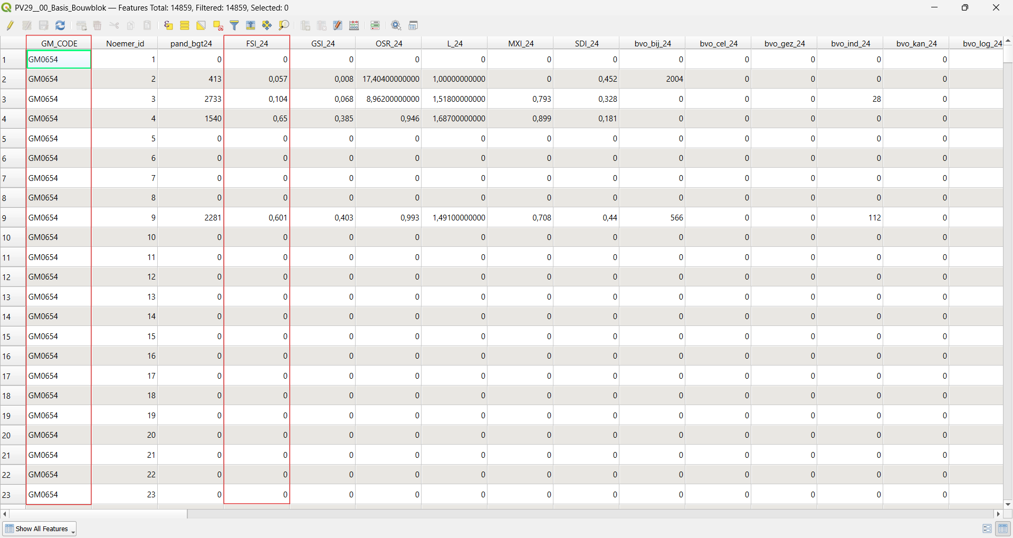The width and height of the screenshot is (1013, 538).
Task: Click the scroll left arrow
Action: click(5, 514)
